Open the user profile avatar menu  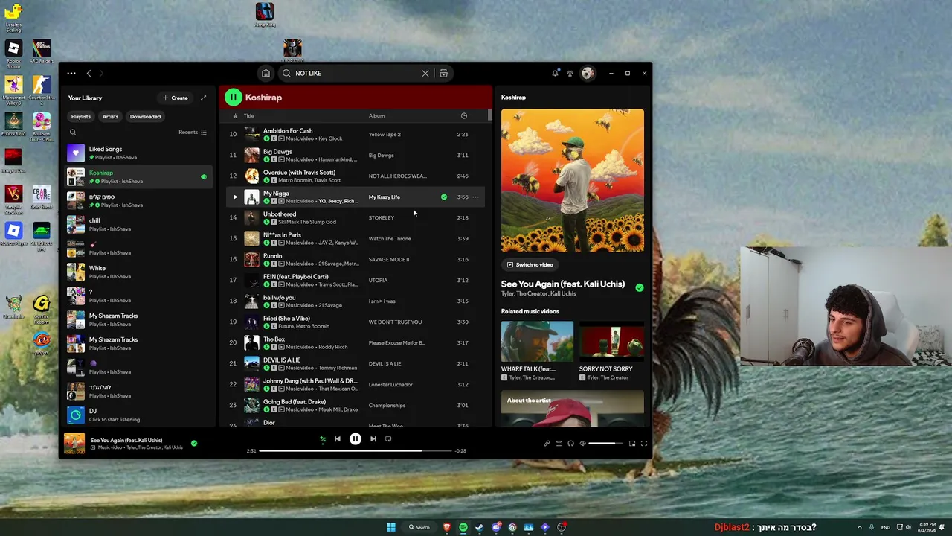[x=588, y=73]
